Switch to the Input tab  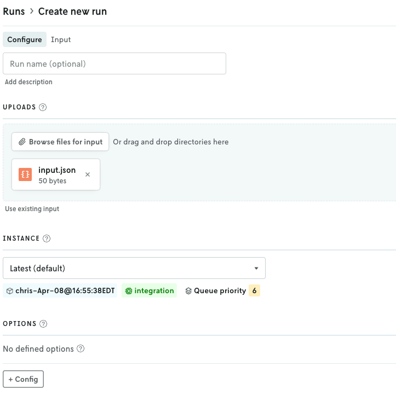pyautogui.click(x=61, y=39)
